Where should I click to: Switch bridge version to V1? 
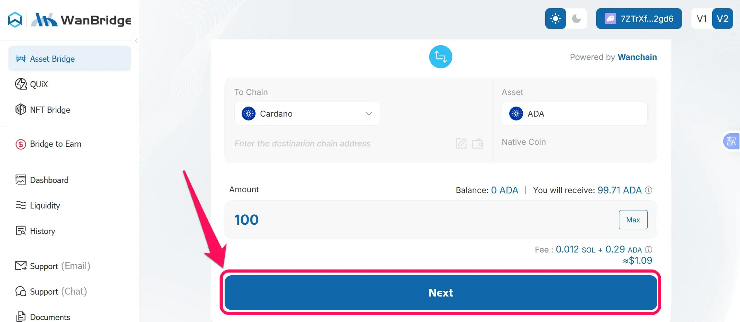(x=701, y=18)
